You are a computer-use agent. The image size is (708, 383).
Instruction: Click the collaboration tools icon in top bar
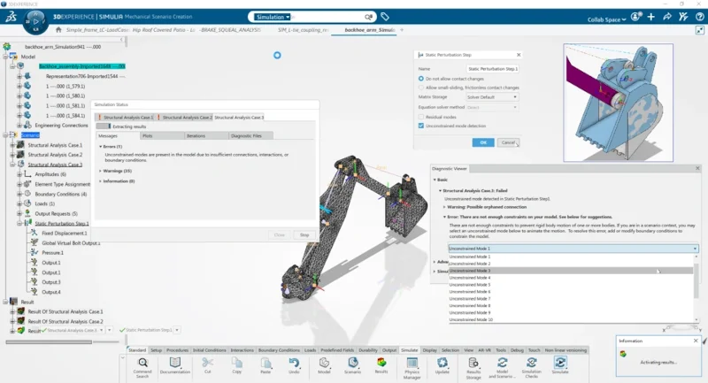pyautogui.click(x=683, y=17)
